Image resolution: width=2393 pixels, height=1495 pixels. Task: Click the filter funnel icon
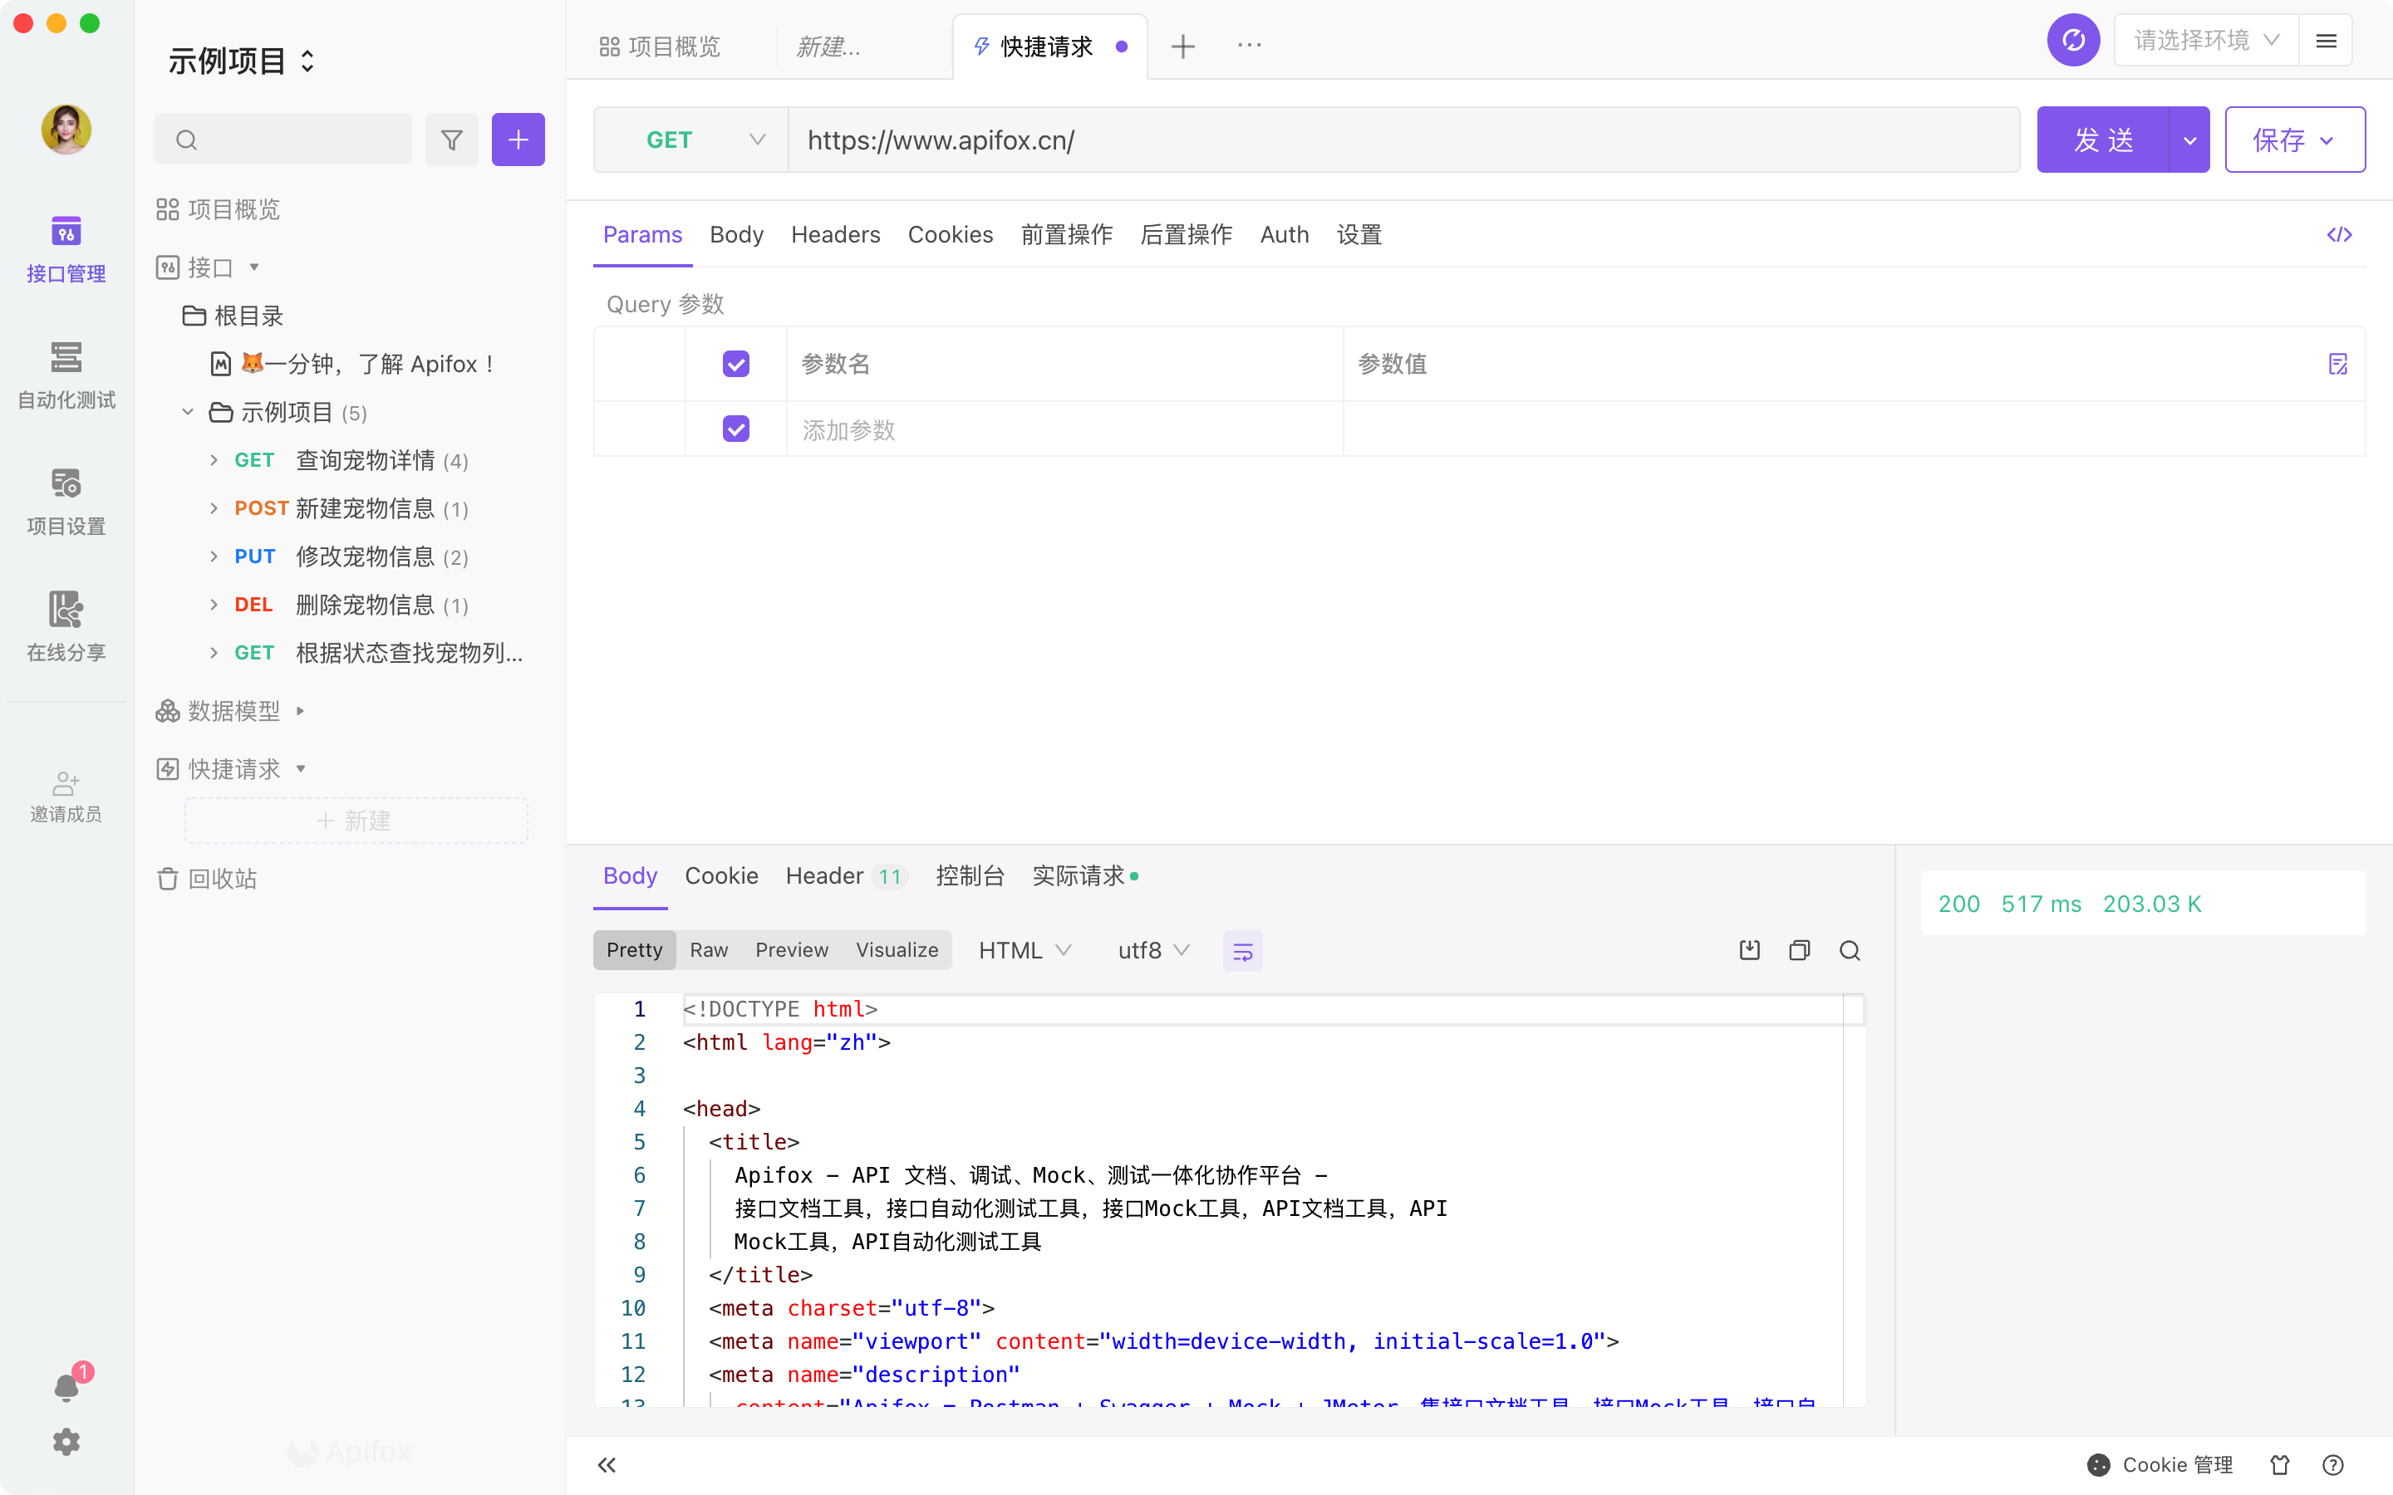click(x=452, y=140)
